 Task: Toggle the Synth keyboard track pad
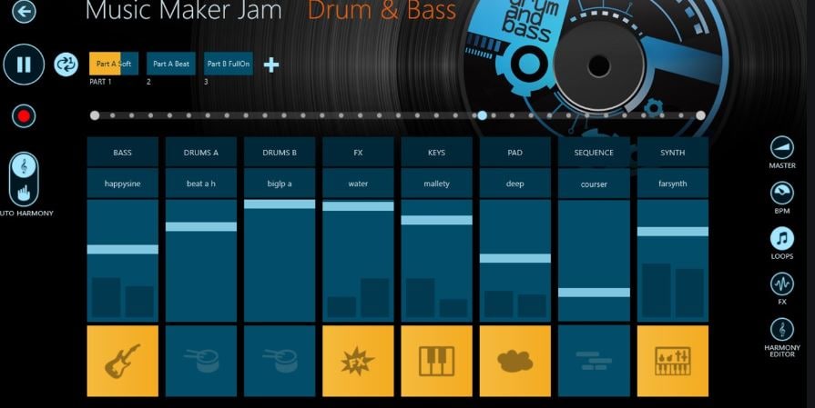click(x=673, y=361)
